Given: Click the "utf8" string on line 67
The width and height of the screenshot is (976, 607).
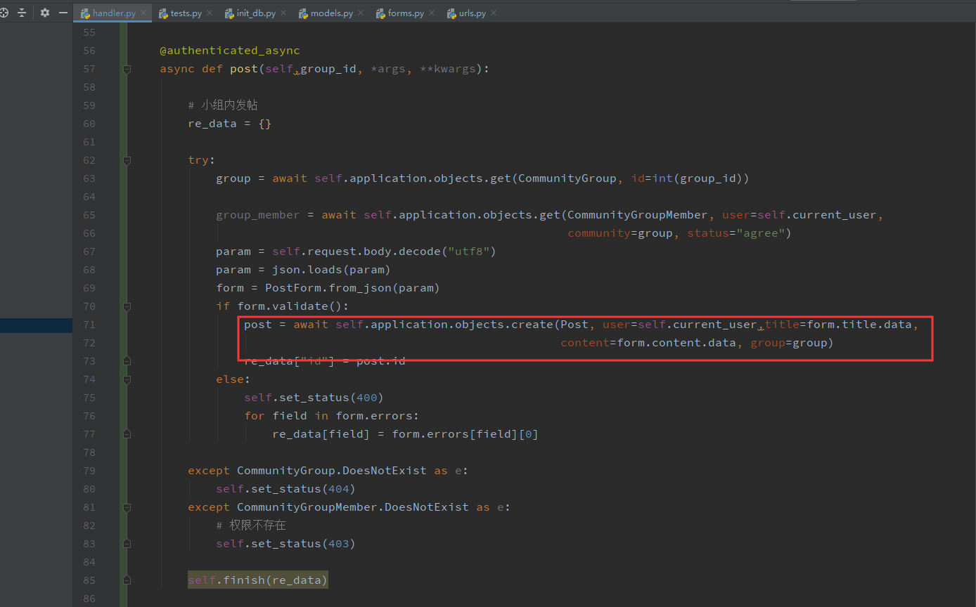Looking at the screenshot, I should tap(469, 252).
